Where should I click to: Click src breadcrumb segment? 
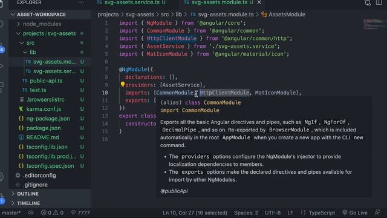coord(165,15)
